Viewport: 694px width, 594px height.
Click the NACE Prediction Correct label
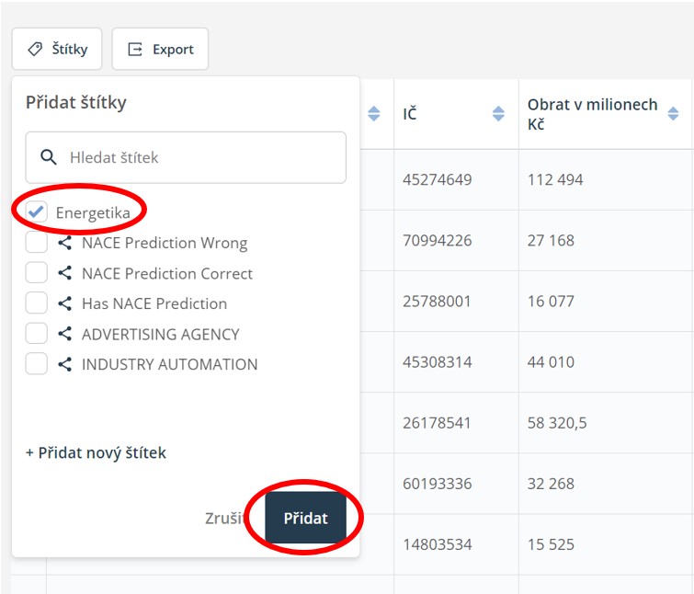coord(167,273)
